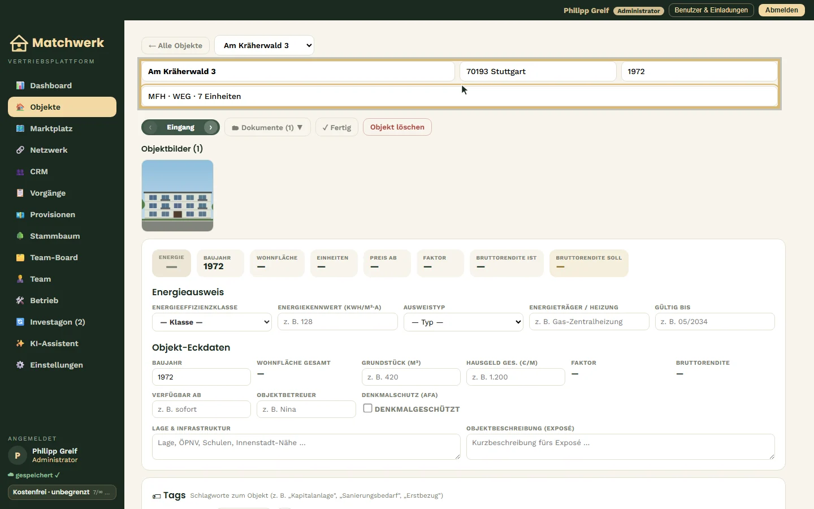814x509 pixels.
Task: Click the Einstellungen gear icon
Action: click(20, 365)
